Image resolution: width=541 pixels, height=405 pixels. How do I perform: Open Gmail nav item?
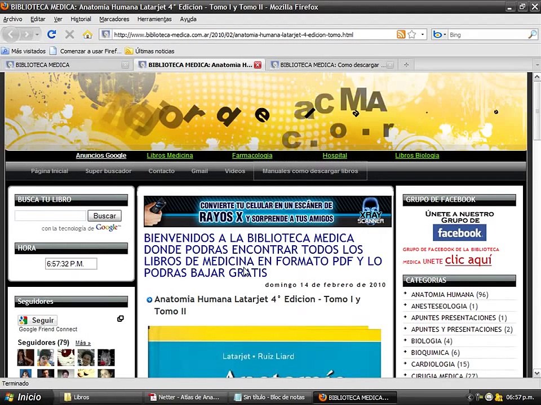point(199,171)
